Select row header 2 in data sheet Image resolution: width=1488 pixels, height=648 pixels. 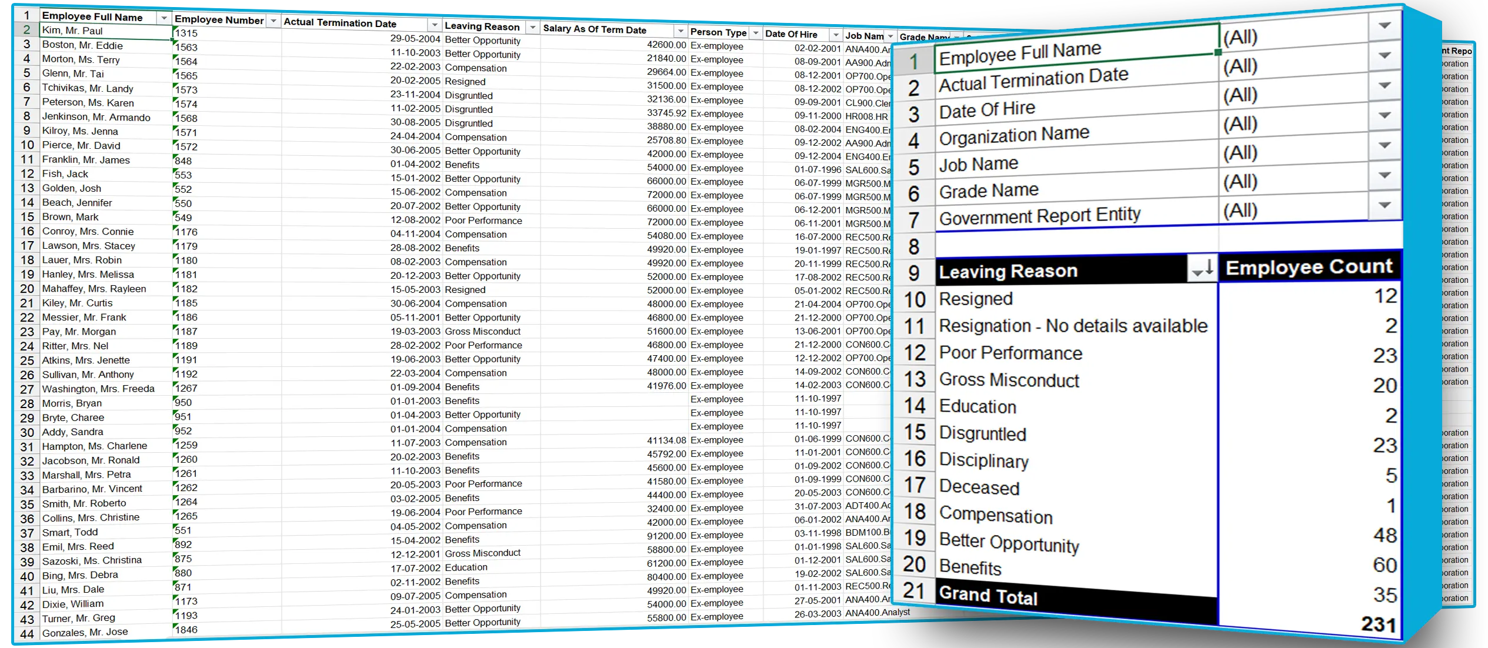(x=26, y=29)
